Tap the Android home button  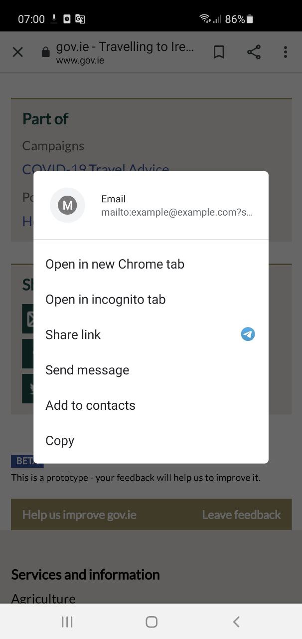click(151, 622)
